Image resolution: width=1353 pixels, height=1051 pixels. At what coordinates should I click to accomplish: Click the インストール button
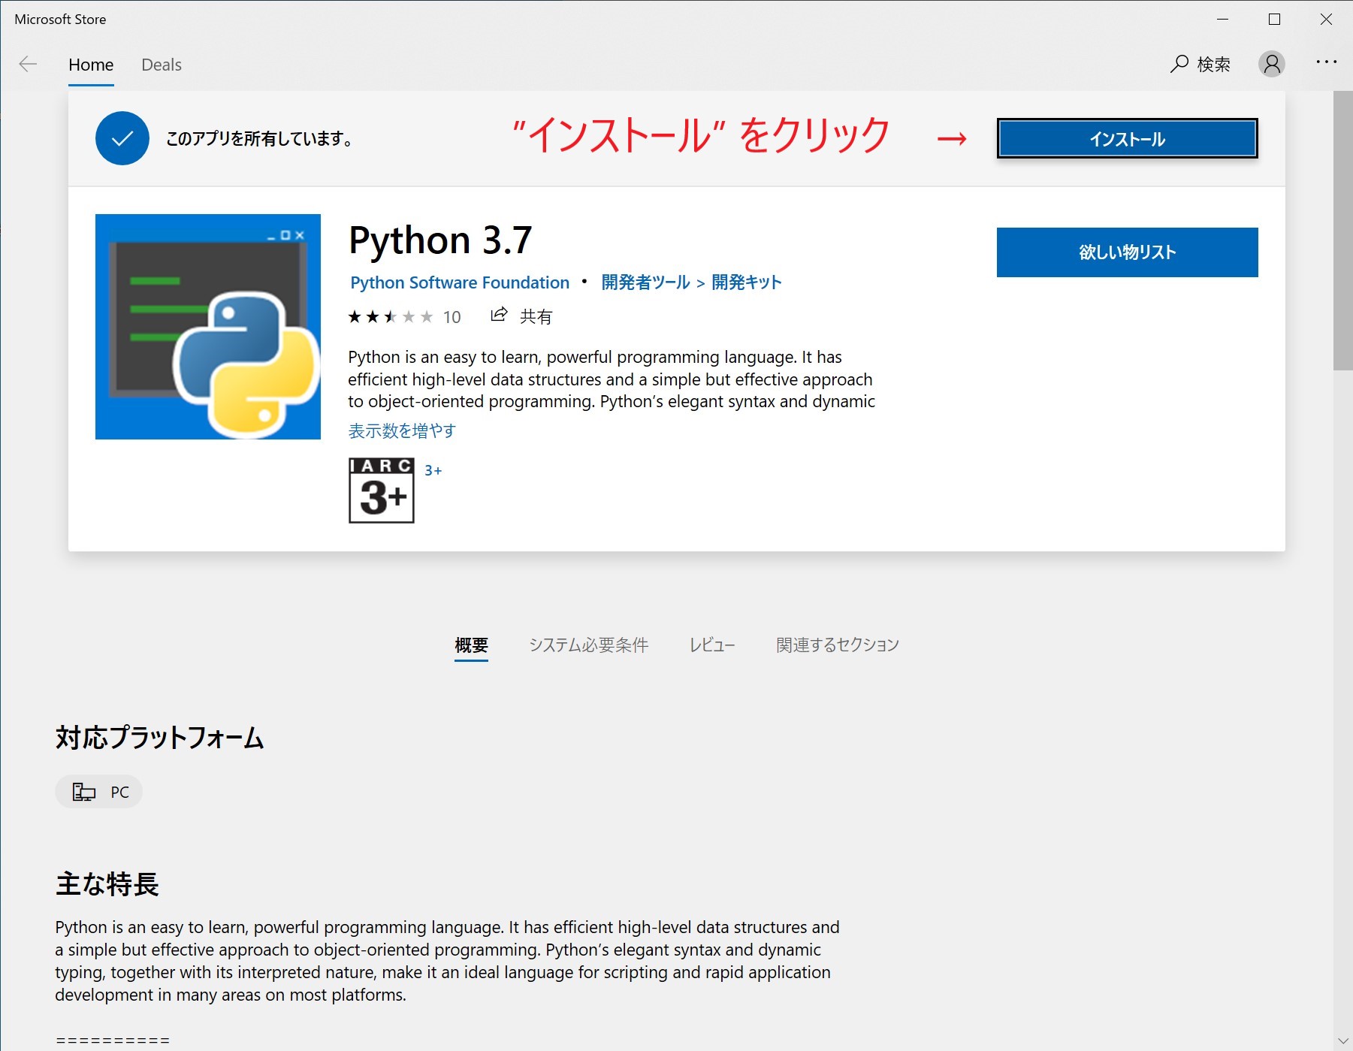click(1127, 138)
